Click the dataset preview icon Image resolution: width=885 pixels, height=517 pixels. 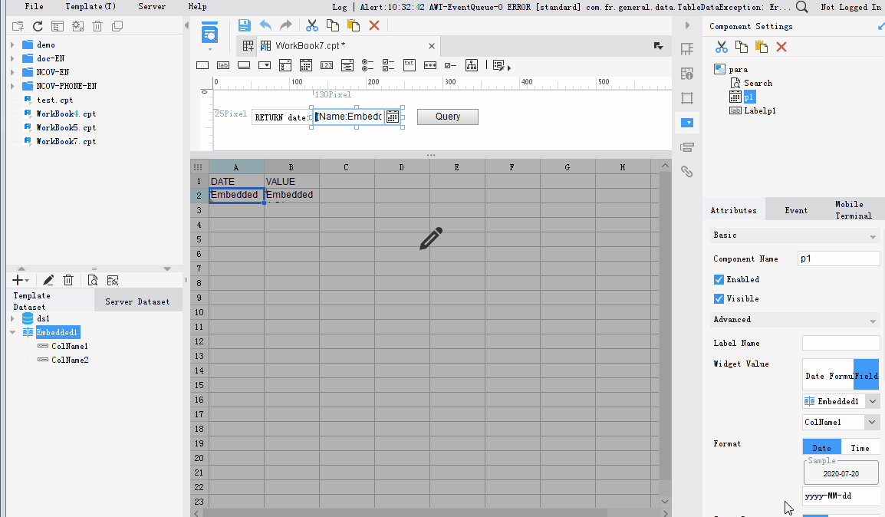93,280
